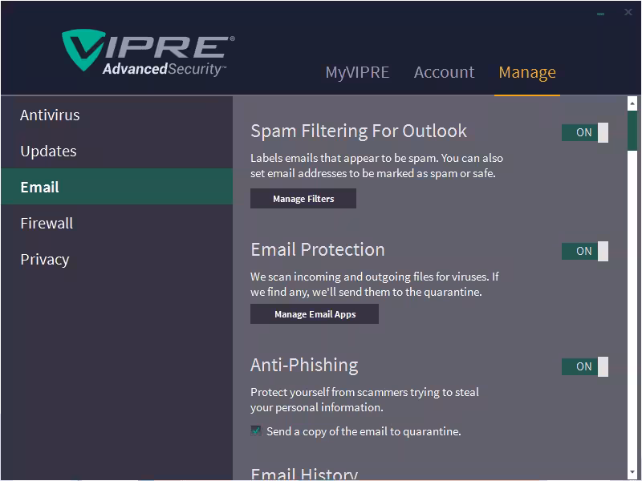This screenshot has width=642, height=481.
Task: Go to Updates section in sidebar
Action: click(116, 151)
